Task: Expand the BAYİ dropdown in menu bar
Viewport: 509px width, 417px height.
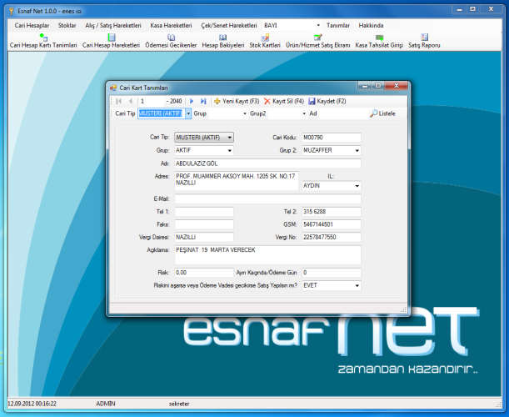Action: click(x=318, y=25)
